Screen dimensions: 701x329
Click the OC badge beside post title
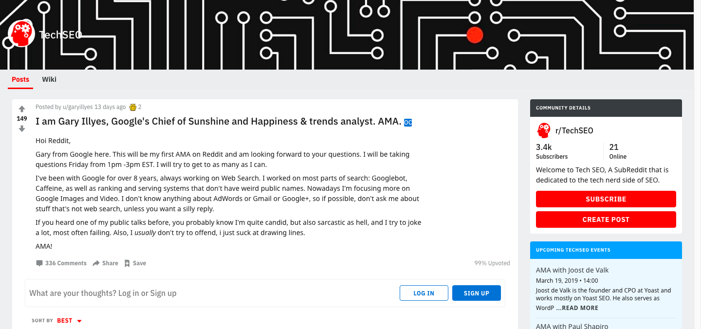408,122
